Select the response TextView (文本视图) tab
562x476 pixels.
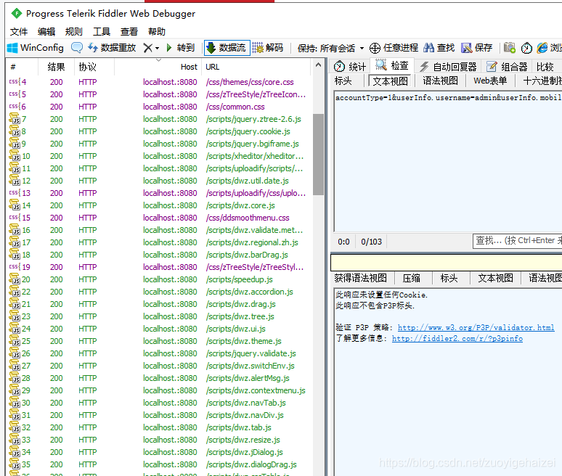495,278
